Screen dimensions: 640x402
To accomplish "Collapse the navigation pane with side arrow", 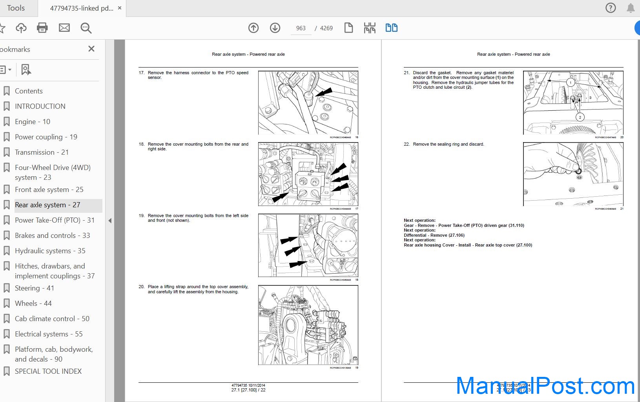I will 110,221.
